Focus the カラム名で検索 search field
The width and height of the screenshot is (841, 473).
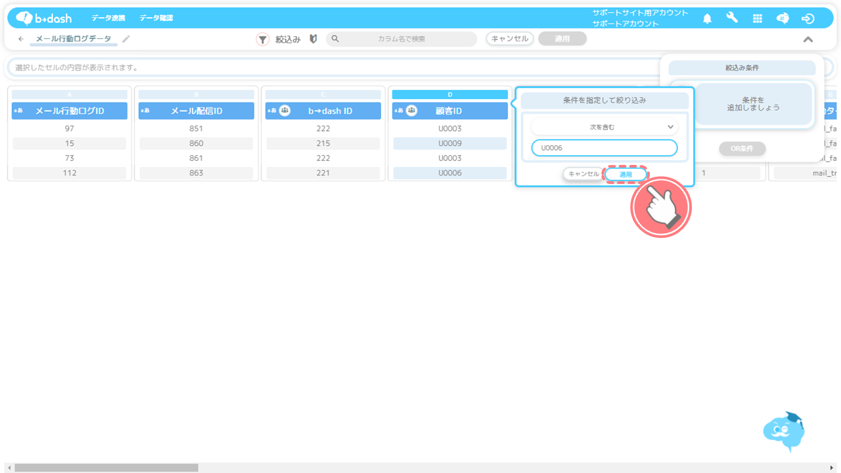click(401, 39)
